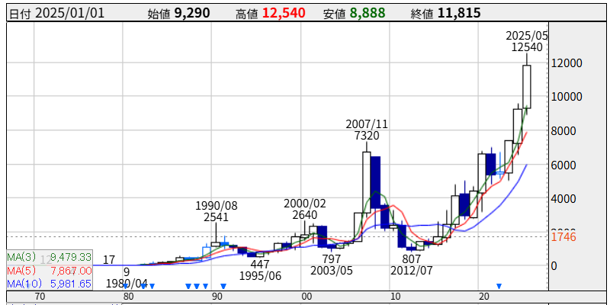
Task: Click the 70 label on the time axis
Action: pos(40,297)
